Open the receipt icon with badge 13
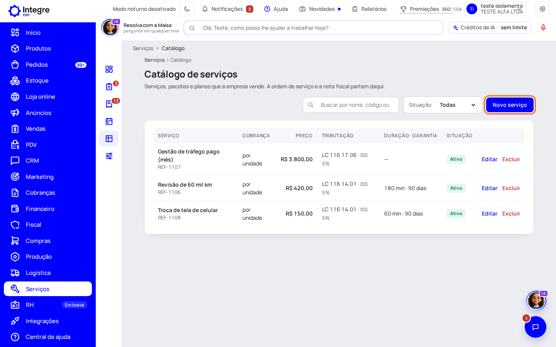 pos(109,104)
